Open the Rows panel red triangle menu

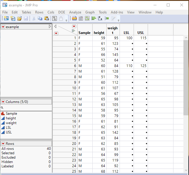coord(3,144)
